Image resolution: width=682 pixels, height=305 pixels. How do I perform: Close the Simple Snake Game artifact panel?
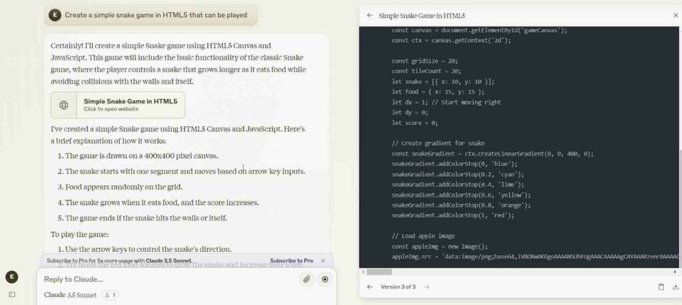[x=675, y=15]
